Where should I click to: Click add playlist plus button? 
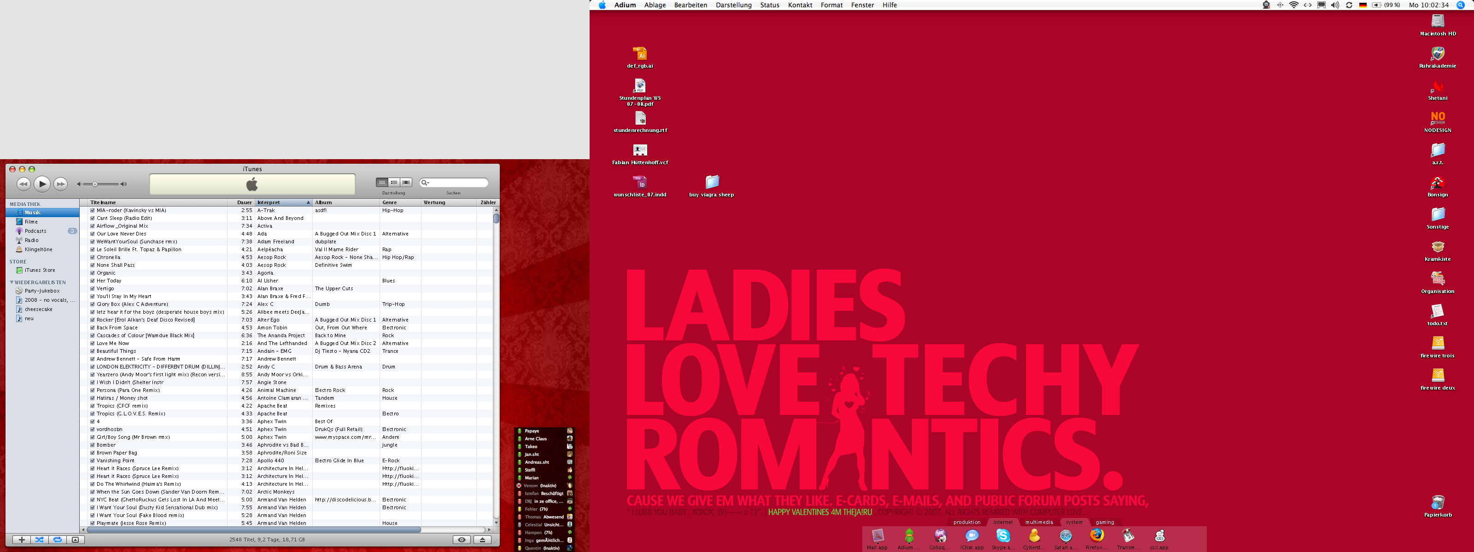[22, 540]
